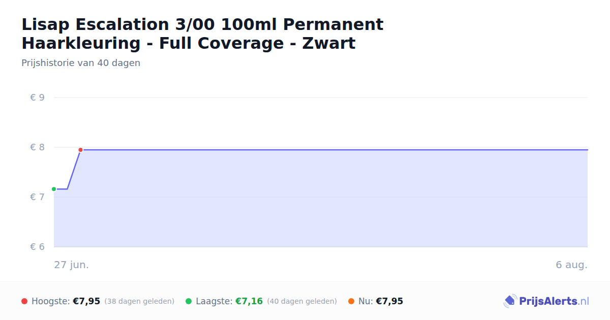This screenshot has width=610, height=320.
Task: Click the red Hoogste legend dot
Action: click(x=24, y=301)
